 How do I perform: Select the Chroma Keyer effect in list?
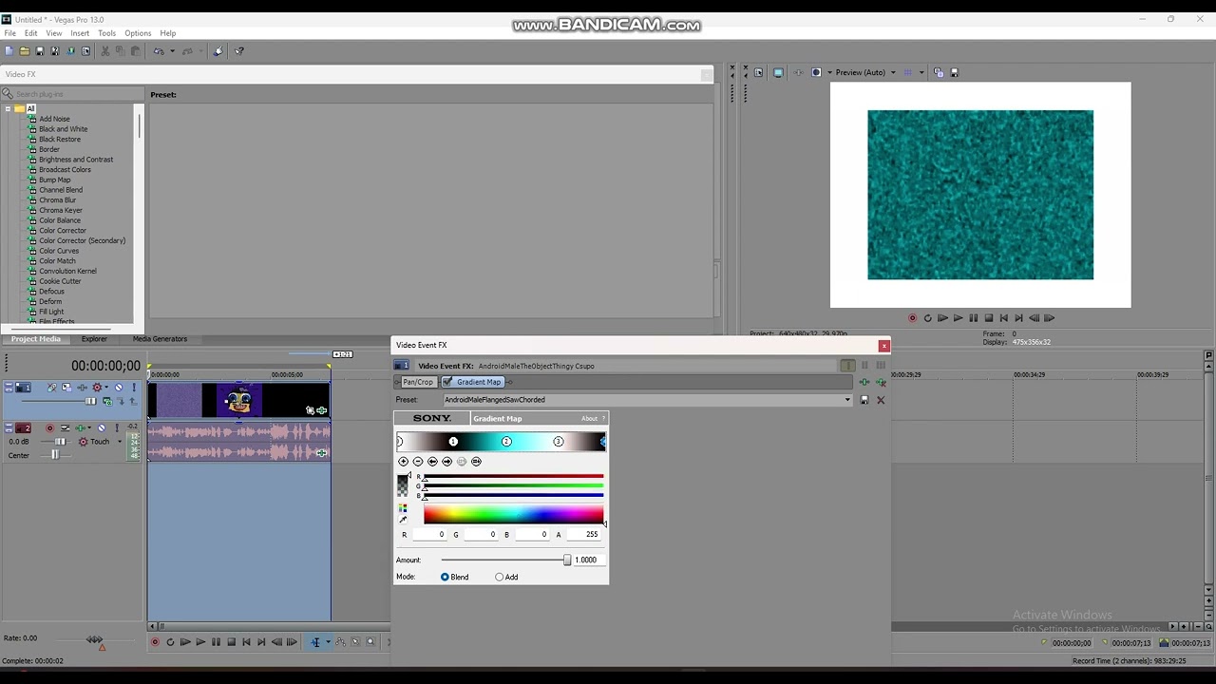(x=61, y=210)
